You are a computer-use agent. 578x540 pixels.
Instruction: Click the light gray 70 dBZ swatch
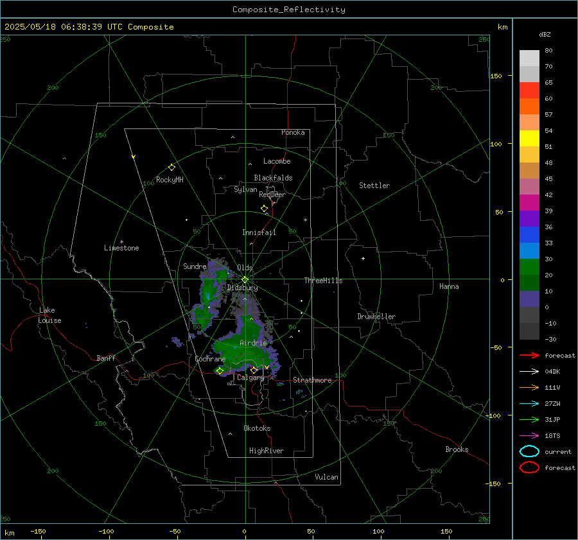[529, 58]
